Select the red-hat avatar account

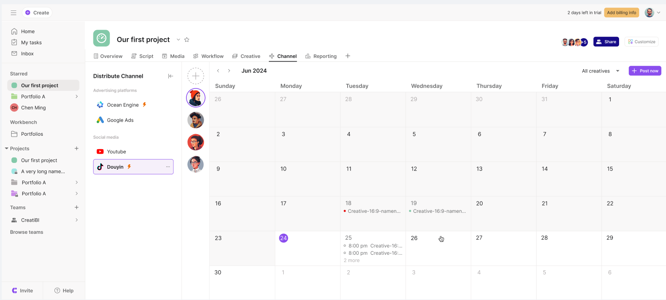click(196, 98)
